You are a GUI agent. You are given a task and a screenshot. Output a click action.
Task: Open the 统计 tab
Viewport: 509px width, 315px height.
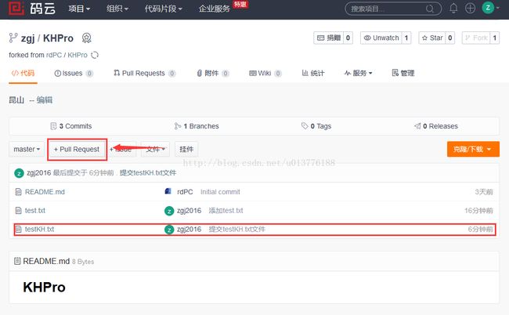313,73
